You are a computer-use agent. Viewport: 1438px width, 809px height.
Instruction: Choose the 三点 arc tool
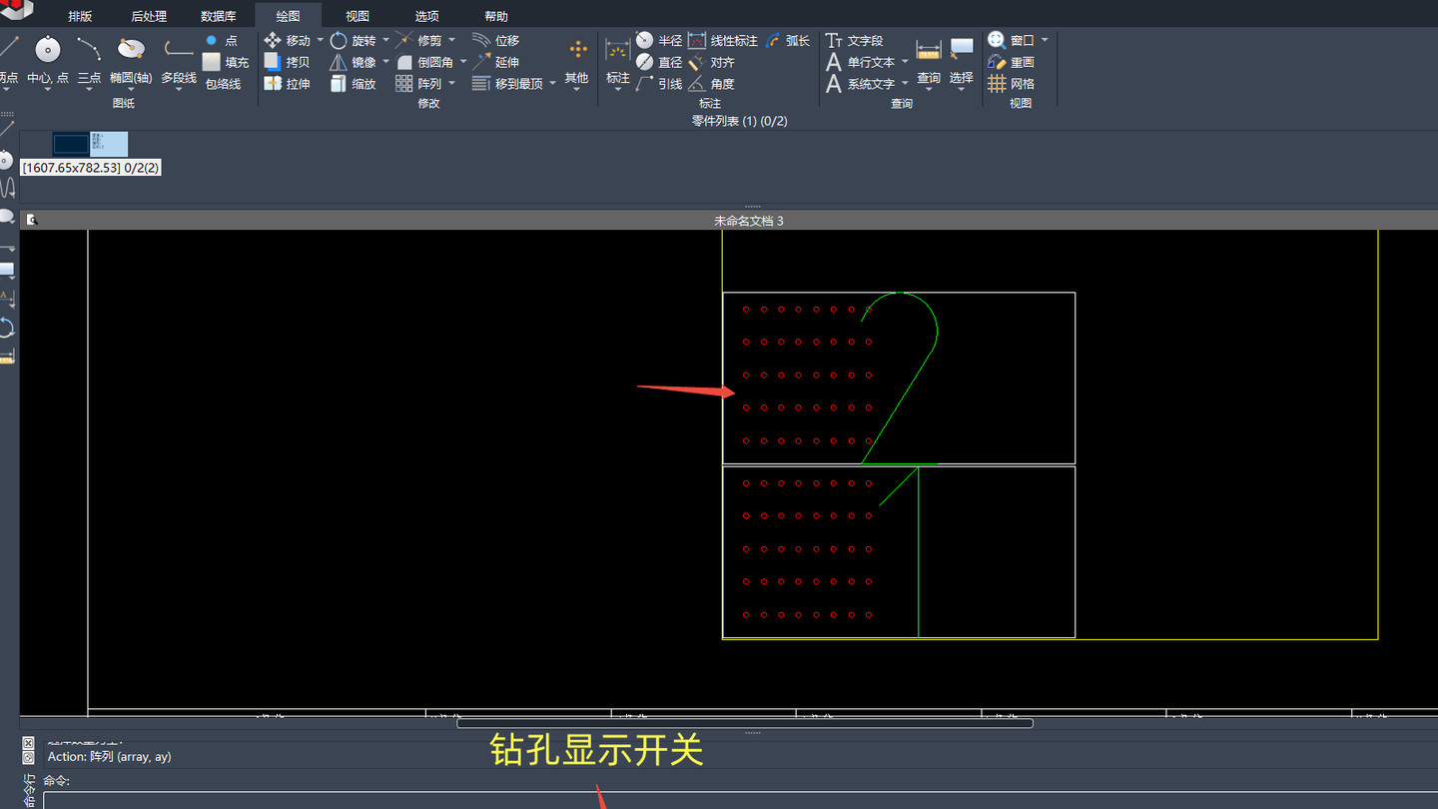(x=89, y=60)
